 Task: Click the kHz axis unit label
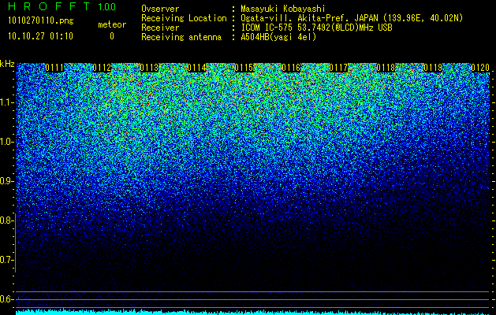[7, 64]
